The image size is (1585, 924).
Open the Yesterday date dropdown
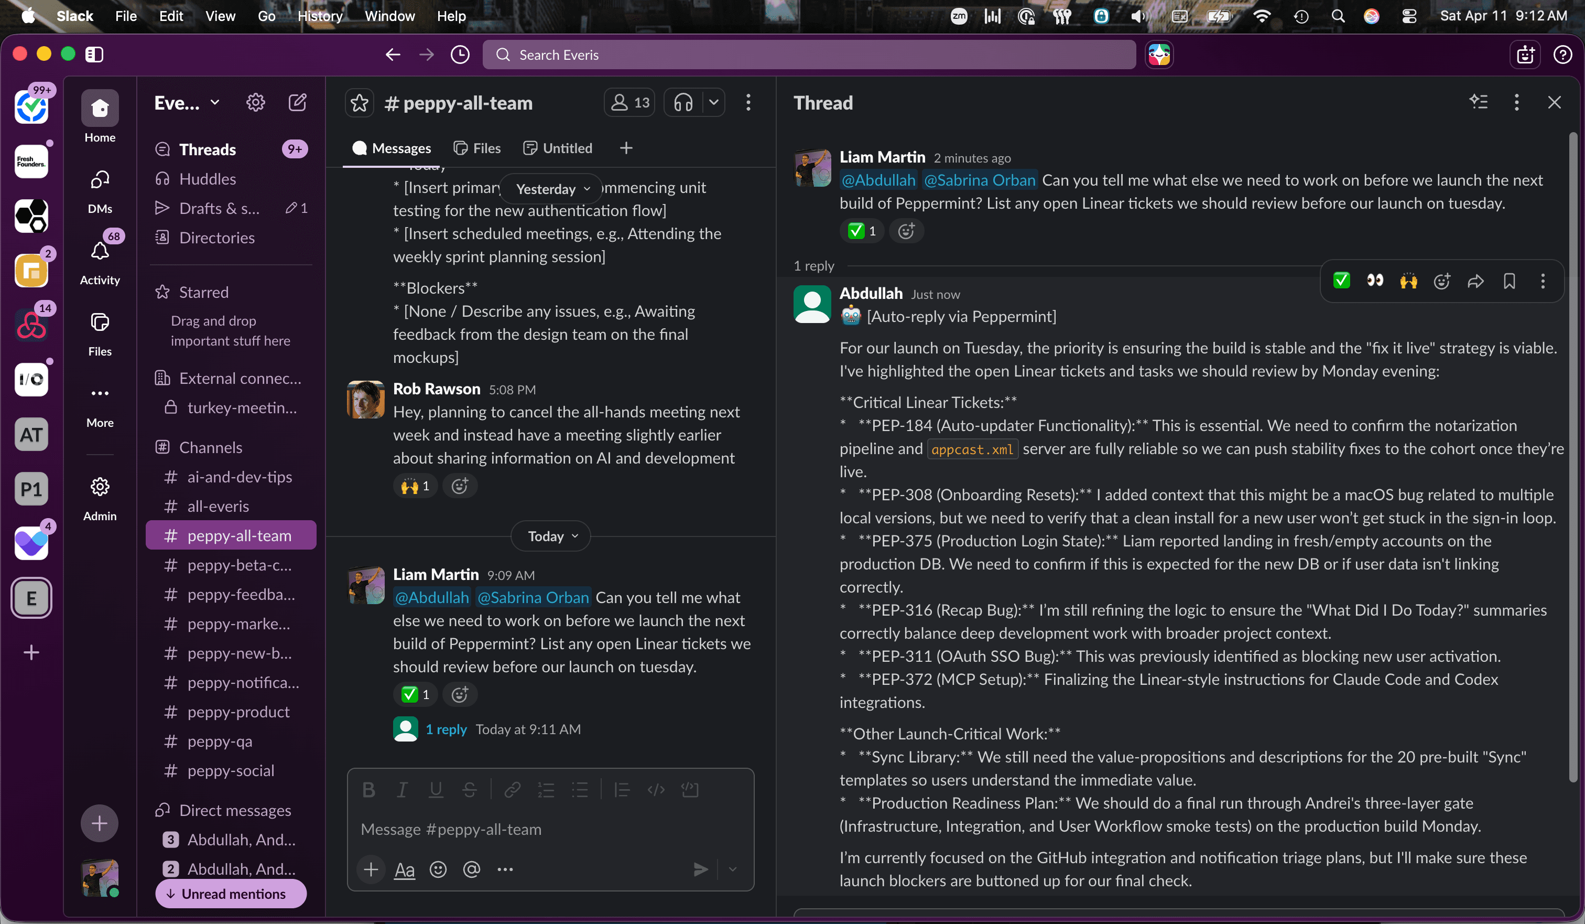coord(550,188)
